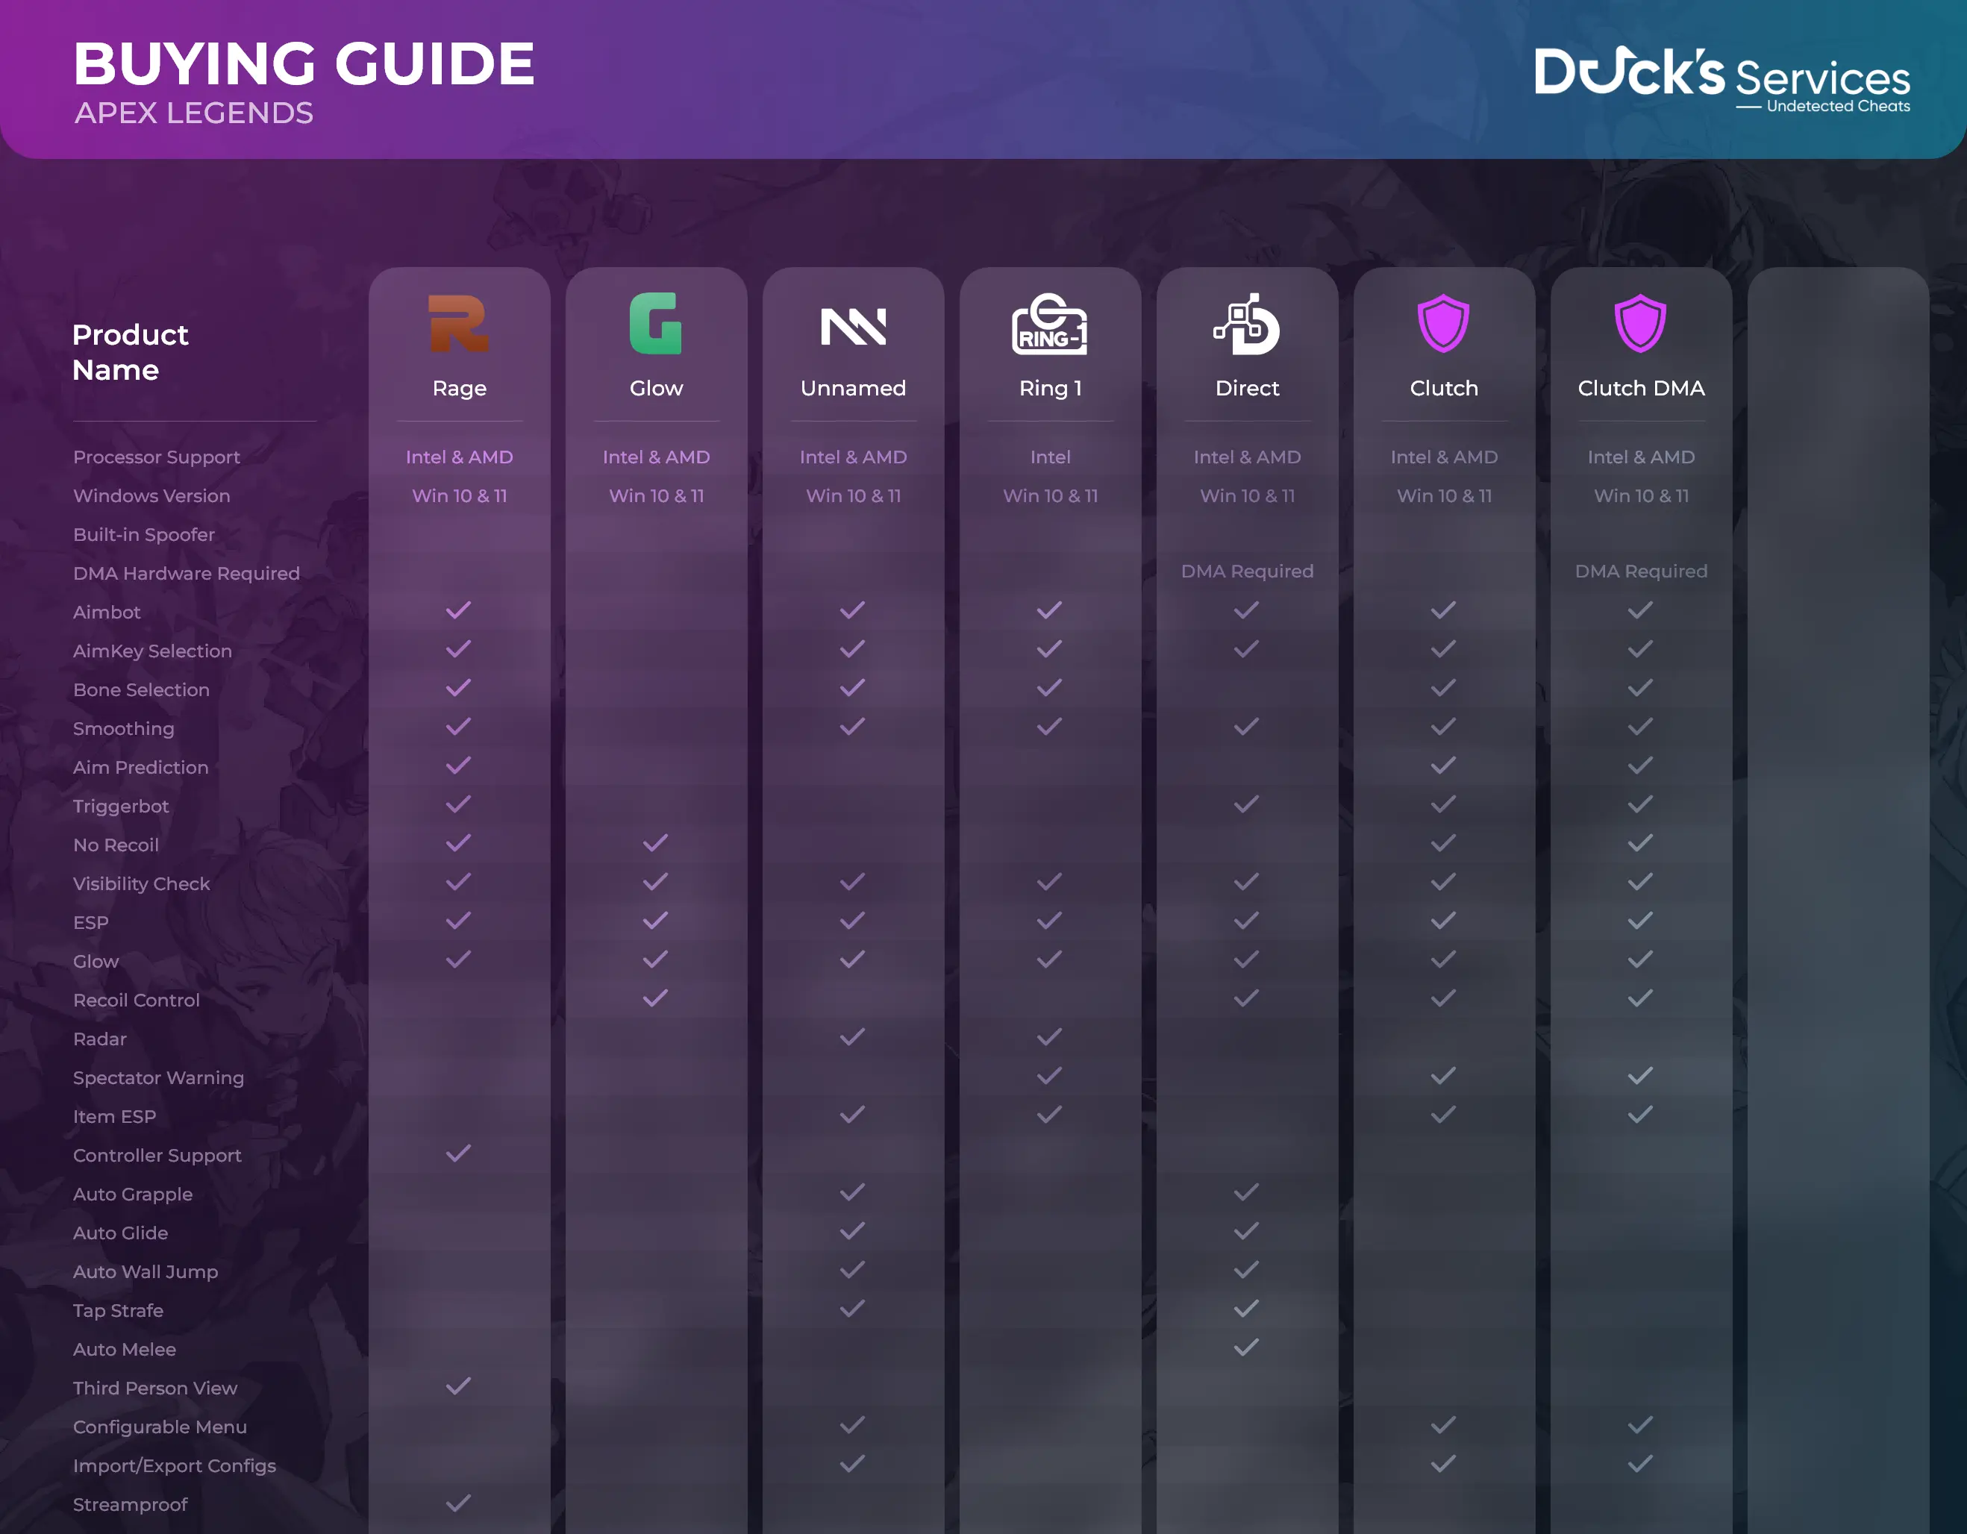The height and width of the screenshot is (1534, 1967).
Task: Click Ring 1's Item ESP checkmark
Action: coord(1049,1115)
